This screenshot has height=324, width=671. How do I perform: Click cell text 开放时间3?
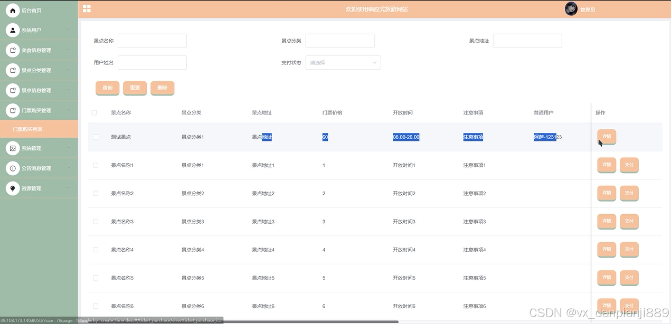(404, 222)
